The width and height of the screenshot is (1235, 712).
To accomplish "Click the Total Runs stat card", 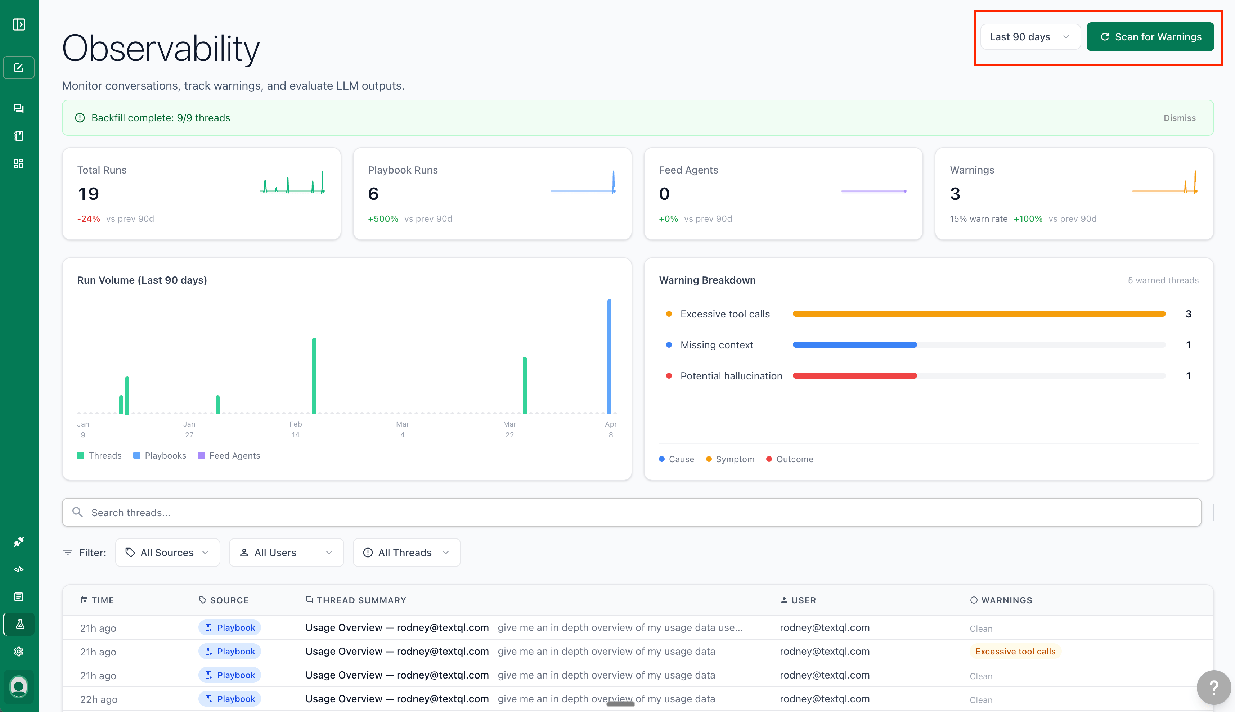I will pyautogui.click(x=202, y=194).
